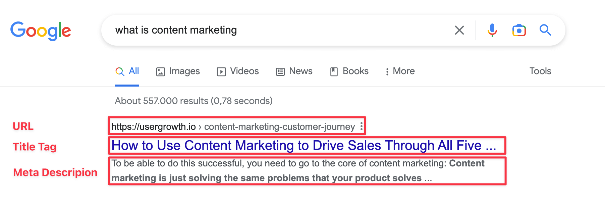The image size is (605, 206).
Task: Click the Images tab icon
Action: point(161,71)
